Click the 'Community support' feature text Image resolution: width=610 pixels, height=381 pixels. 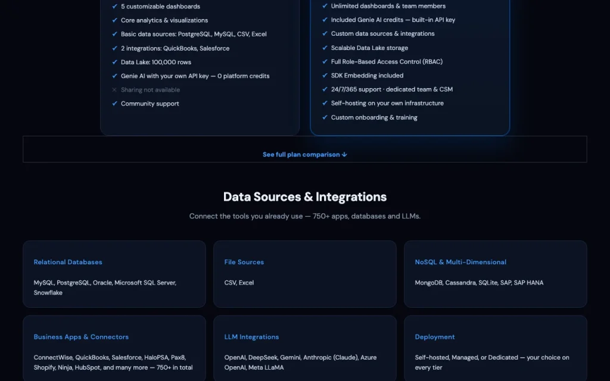coord(150,104)
